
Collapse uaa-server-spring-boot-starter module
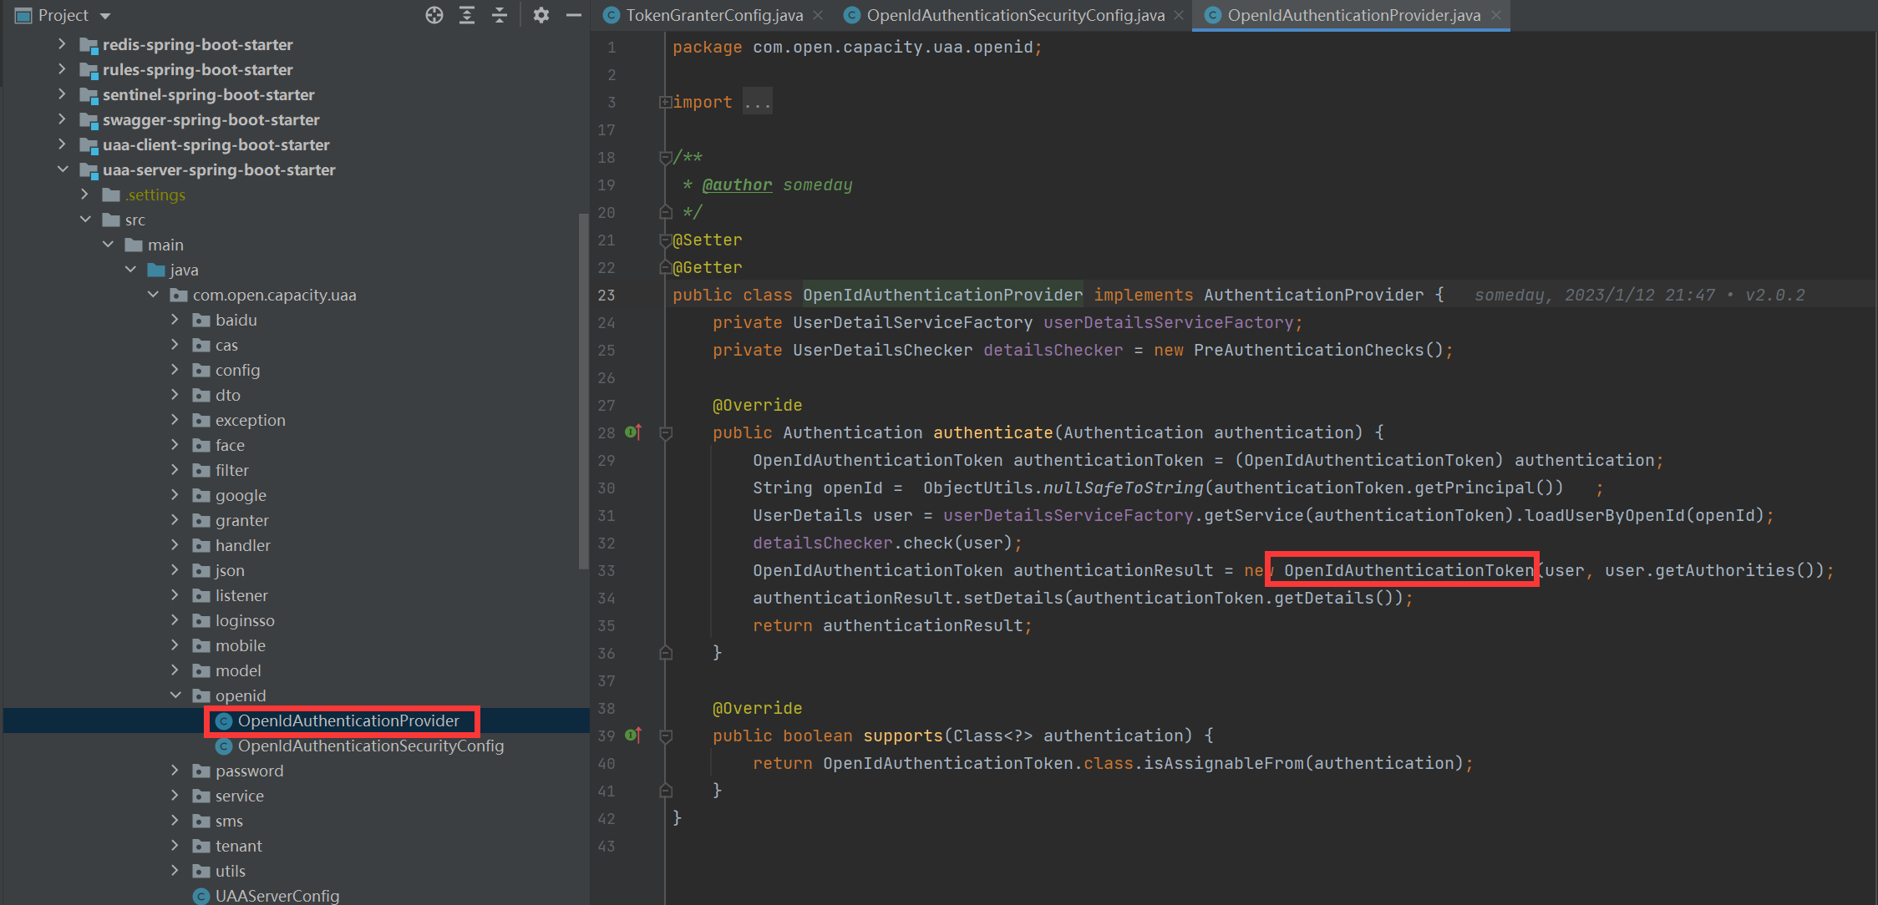coord(62,169)
